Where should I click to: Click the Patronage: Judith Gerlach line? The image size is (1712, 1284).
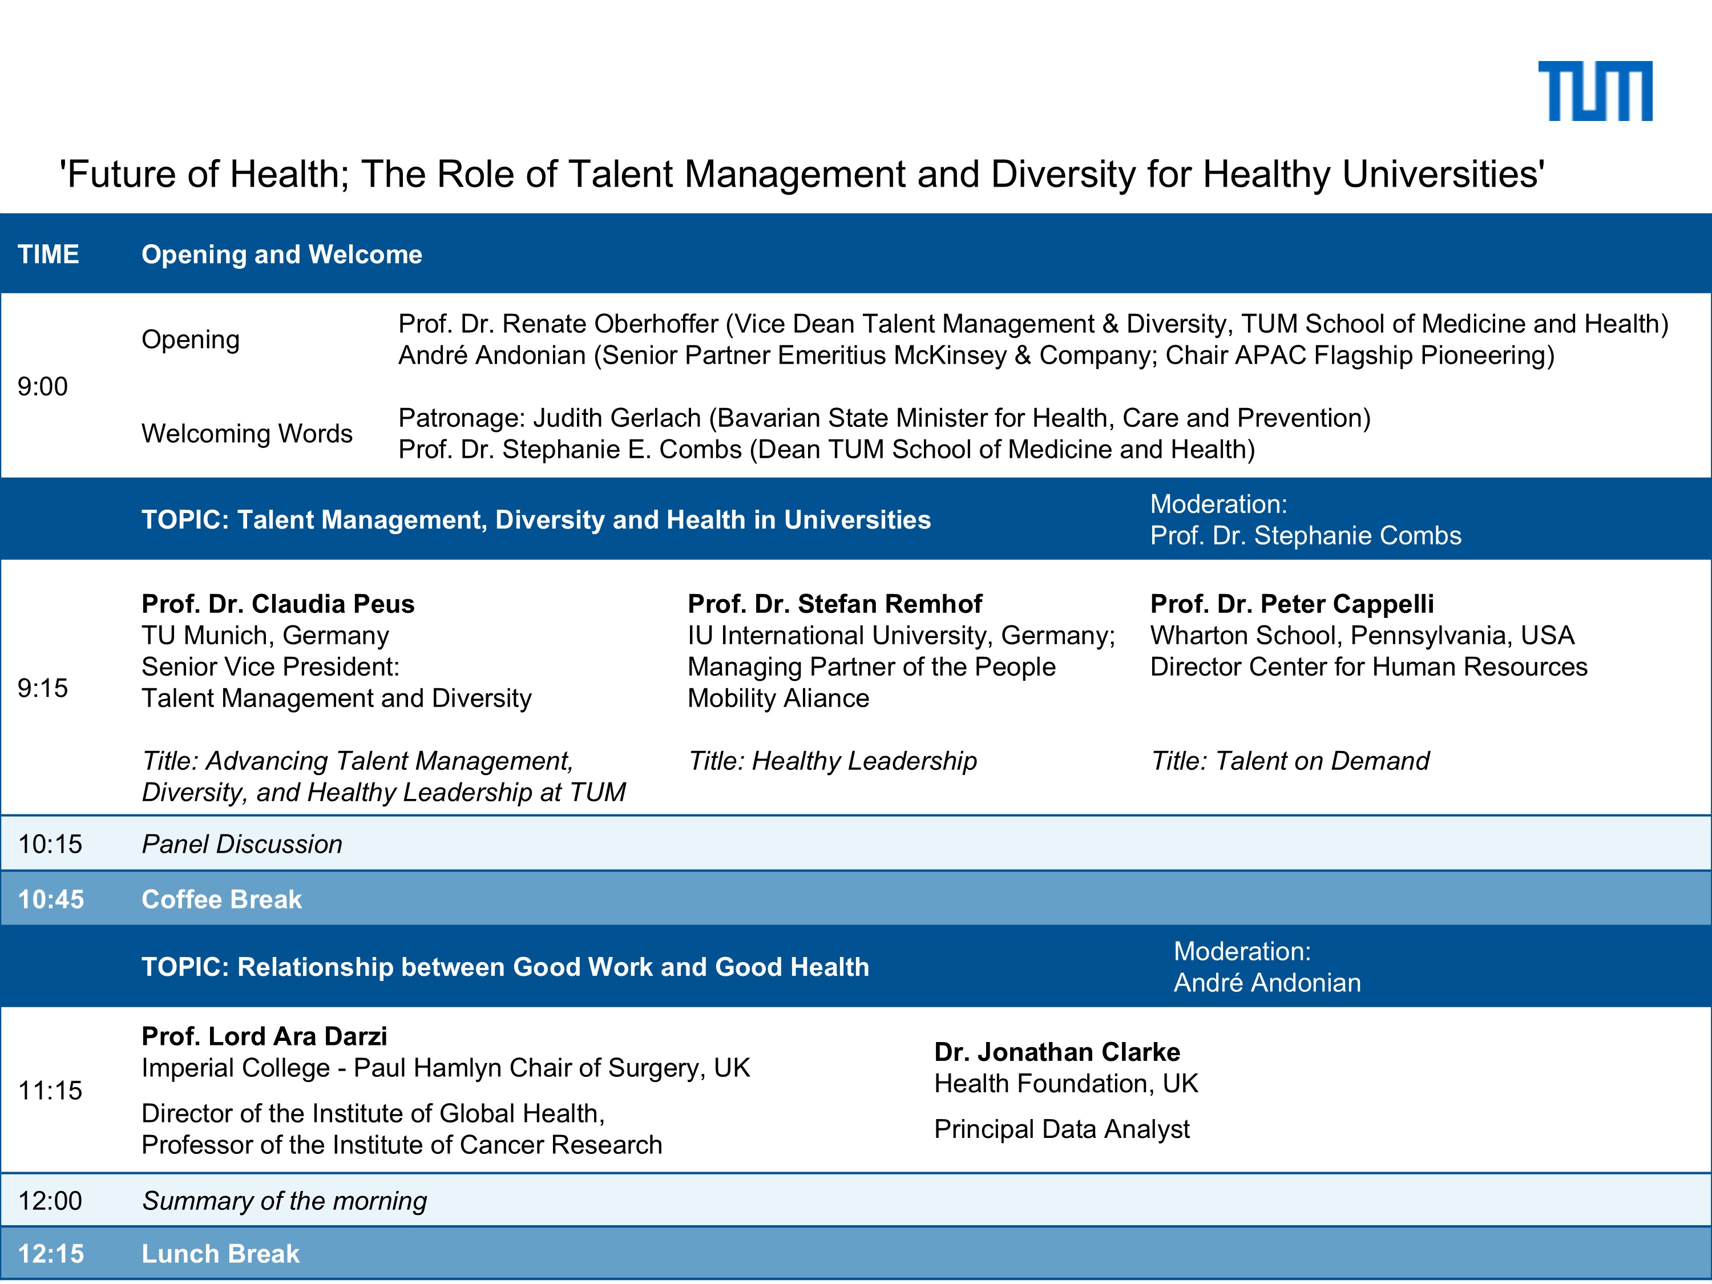884,418
